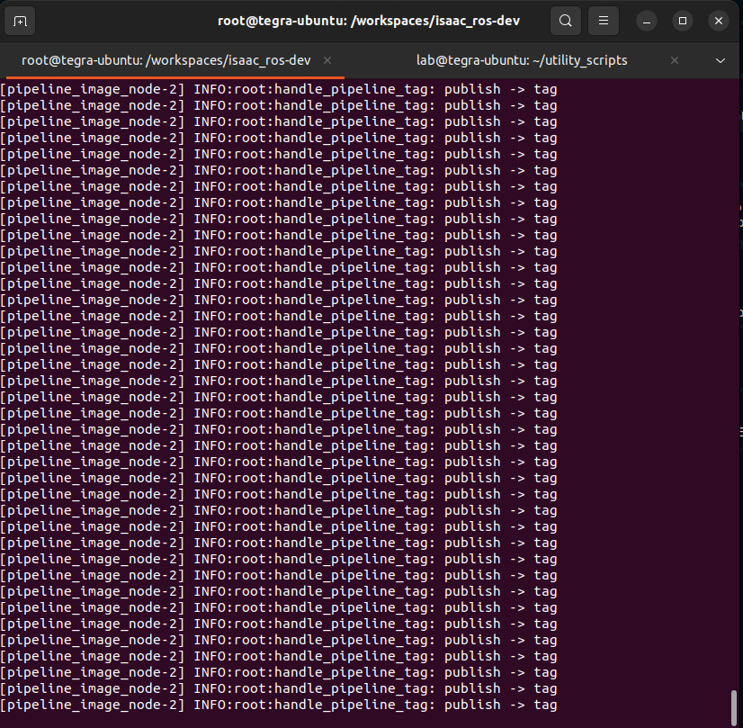743x728 pixels.
Task: Maximize the terminal window
Action: (683, 21)
